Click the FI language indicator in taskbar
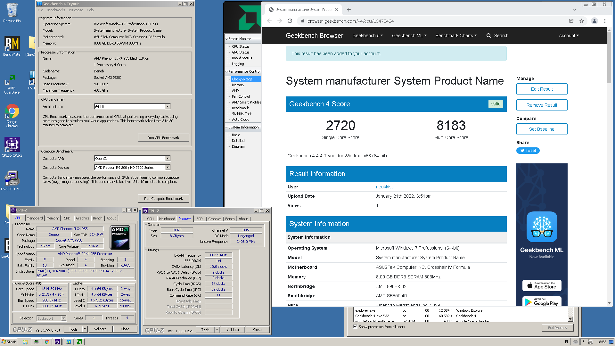This screenshot has height=346, width=615. tap(566, 342)
